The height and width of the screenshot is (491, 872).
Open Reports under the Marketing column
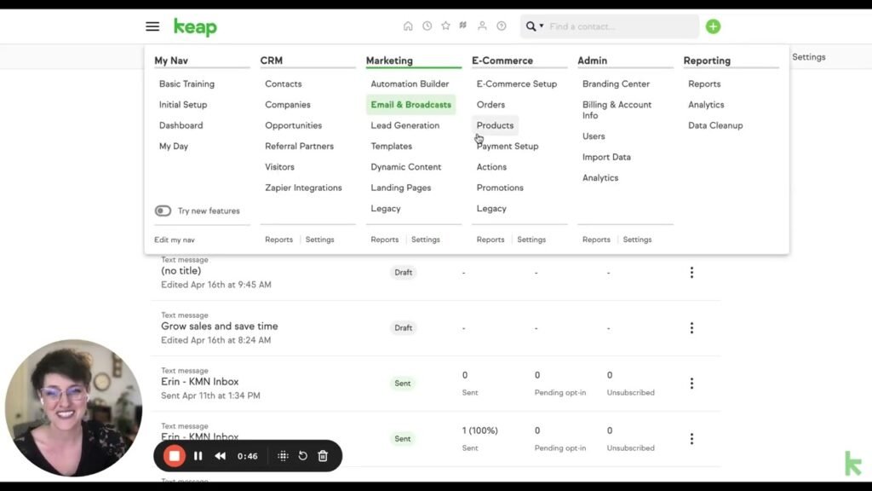tap(384, 240)
